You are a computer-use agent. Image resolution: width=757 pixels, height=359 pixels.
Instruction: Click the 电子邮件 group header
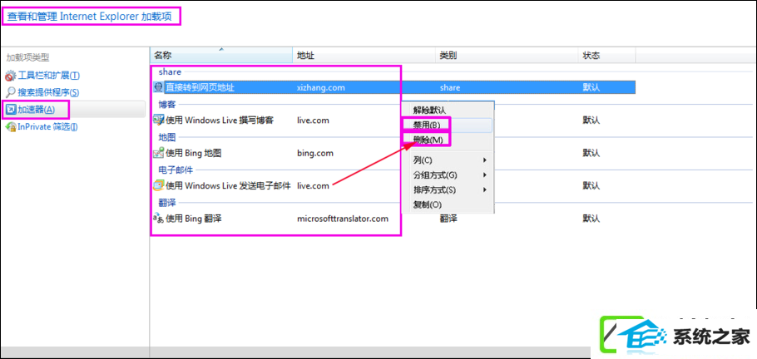coord(176,170)
